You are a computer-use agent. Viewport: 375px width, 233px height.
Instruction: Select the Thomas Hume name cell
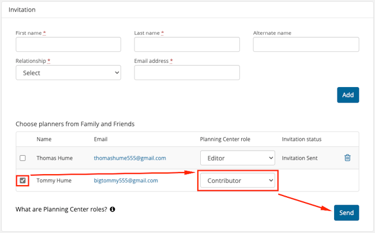coord(55,158)
